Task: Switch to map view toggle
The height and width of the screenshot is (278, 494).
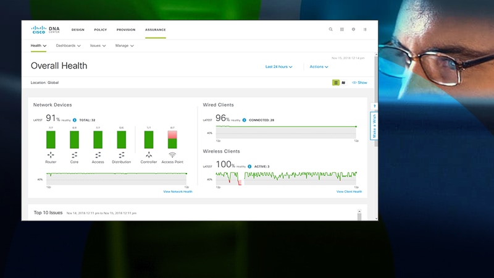Action: 343,83
